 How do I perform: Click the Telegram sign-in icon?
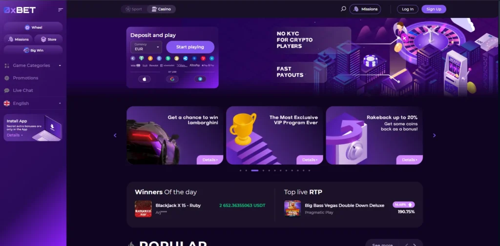pos(200,79)
